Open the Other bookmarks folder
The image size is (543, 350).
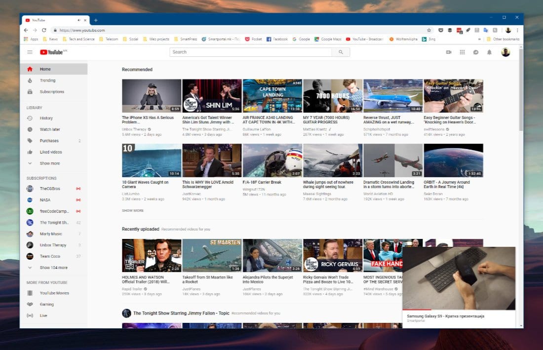pyautogui.click(x=503, y=39)
